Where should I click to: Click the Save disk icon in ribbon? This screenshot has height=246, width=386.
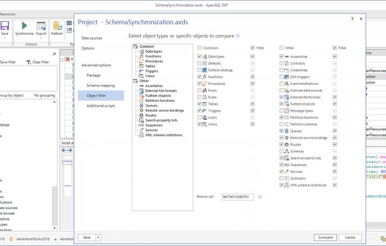coord(4,26)
